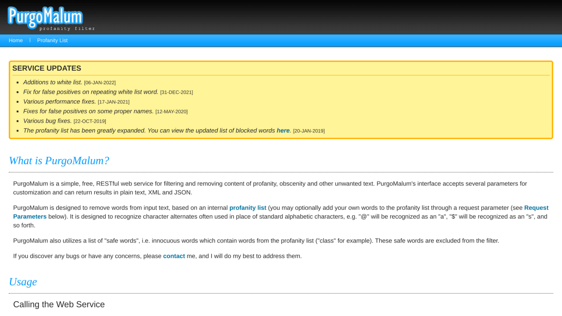Click the 'profanity filter' tagline under logo
The image size is (562, 316).
tap(67, 29)
